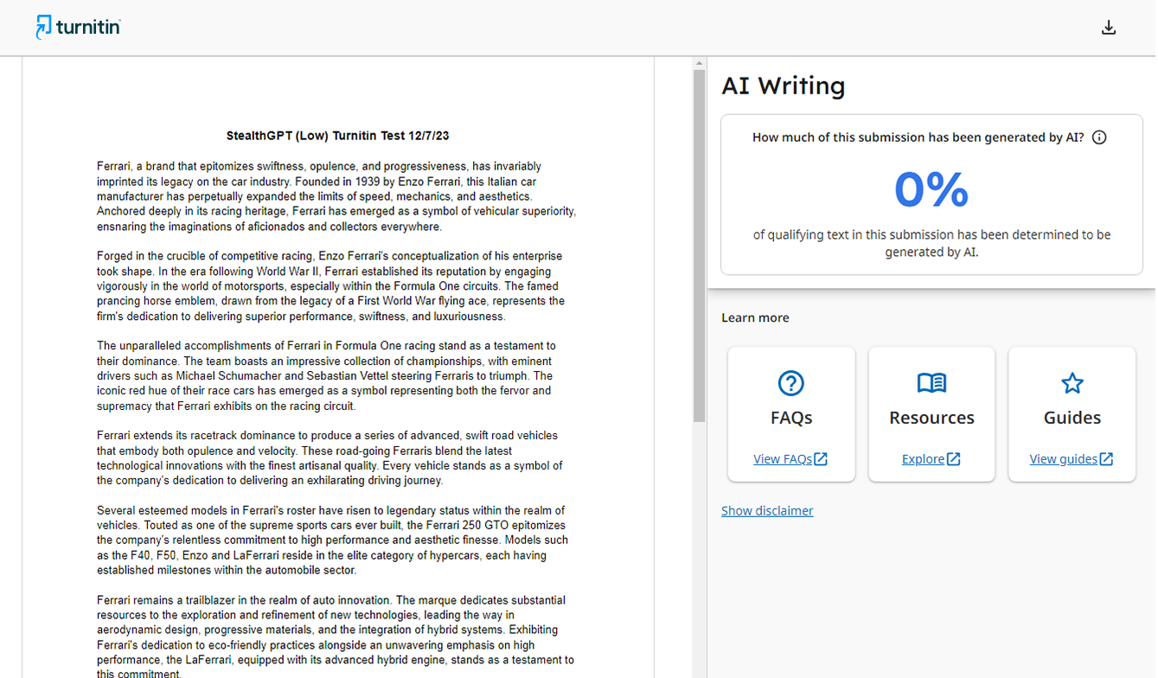Click the AI Writing panel heading
Screen dimensions: 1158x678
[x=783, y=86]
